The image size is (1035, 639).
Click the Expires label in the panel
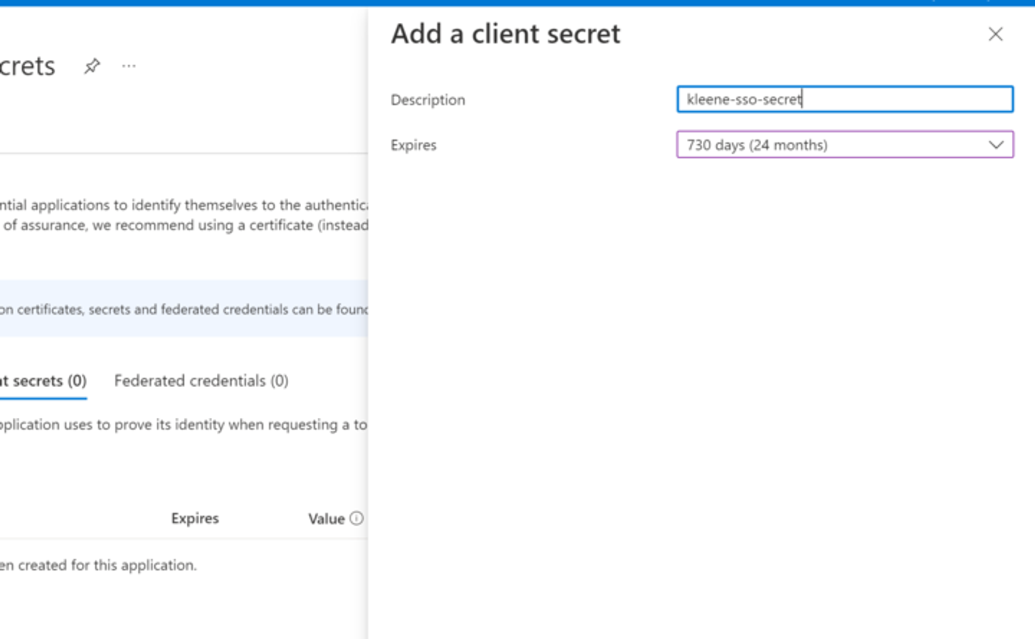[413, 145]
